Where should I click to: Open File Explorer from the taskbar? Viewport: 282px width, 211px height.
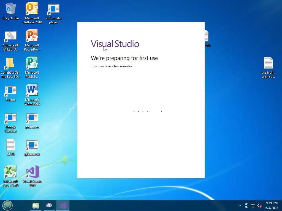point(36,206)
